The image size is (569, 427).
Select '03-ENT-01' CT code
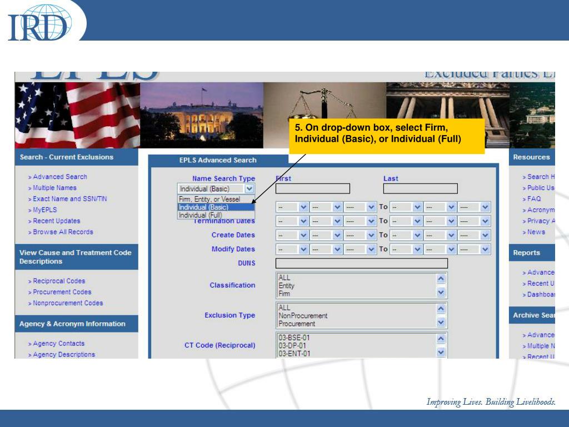(x=295, y=353)
